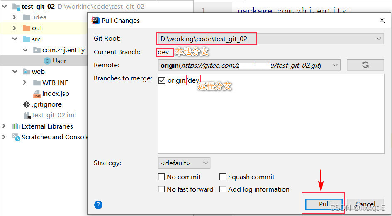This screenshot has height=216, width=392.
Task: Click the Cancel button
Action: pyautogui.click(x=365, y=204)
